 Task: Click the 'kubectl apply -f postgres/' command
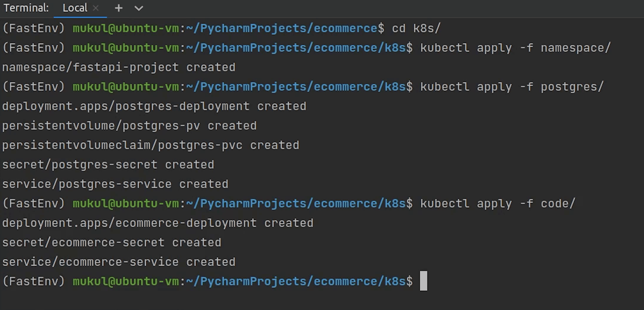pos(512,87)
